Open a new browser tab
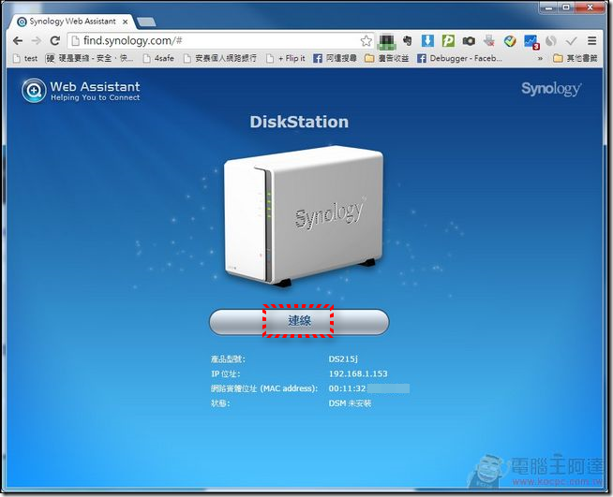This screenshot has height=497, width=613. click(x=146, y=22)
